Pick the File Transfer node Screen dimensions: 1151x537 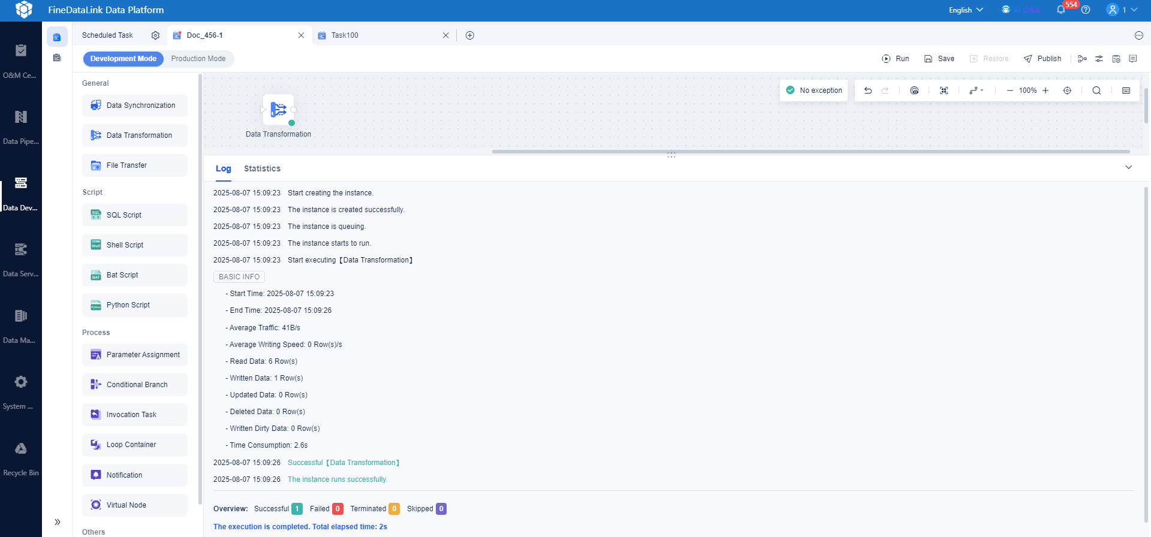coord(135,165)
